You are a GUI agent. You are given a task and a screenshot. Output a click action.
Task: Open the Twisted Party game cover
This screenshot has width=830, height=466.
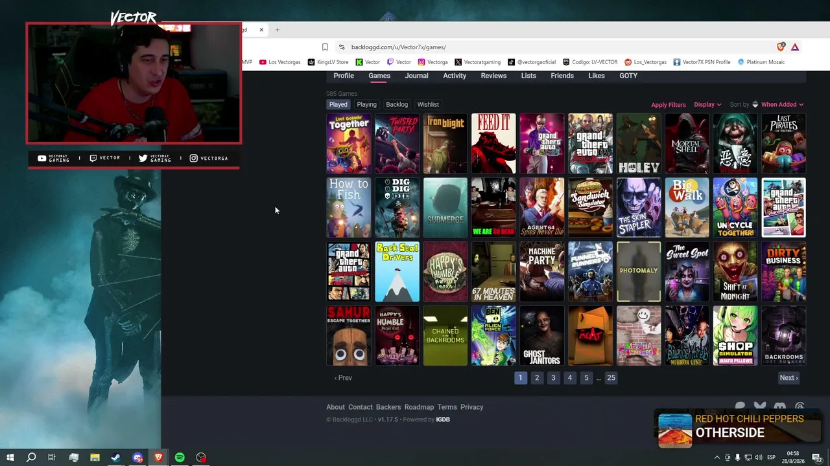[x=397, y=144]
